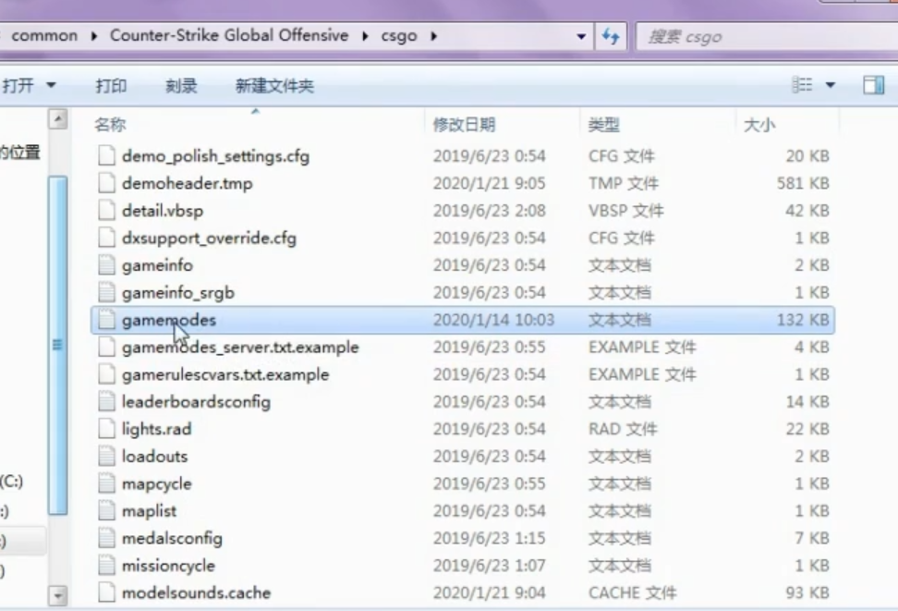
Task: Open the 打开 dropdown arrow
Action: (x=51, y=86)
